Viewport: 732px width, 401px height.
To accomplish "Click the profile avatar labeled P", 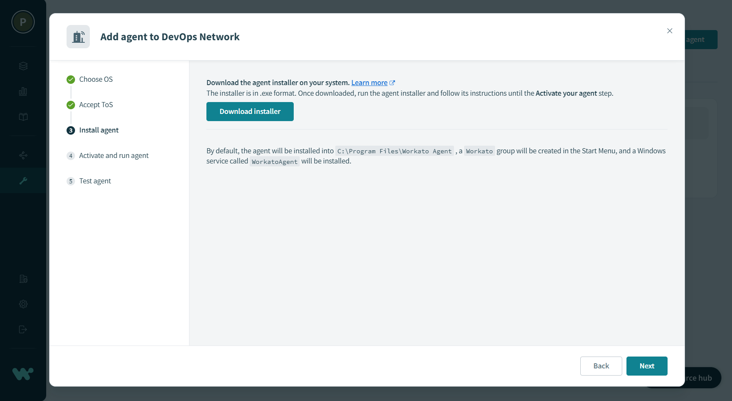I will pos(23,22).
